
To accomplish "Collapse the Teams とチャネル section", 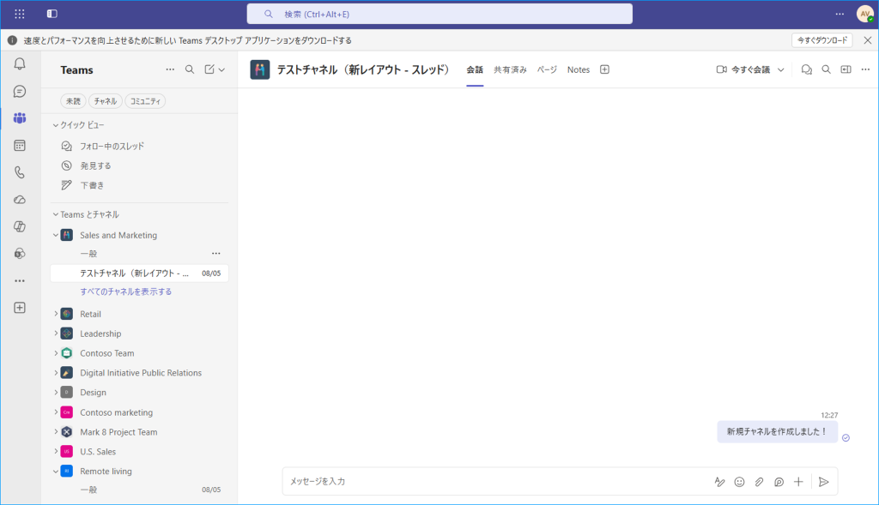I will click(56, 214).
